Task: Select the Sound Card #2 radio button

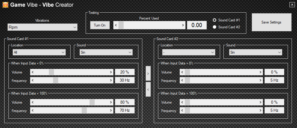Action: coord(215,27)
